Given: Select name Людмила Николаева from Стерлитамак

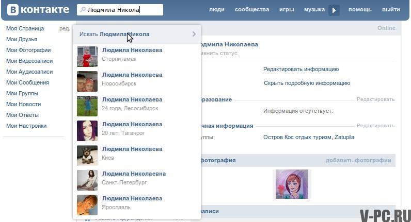Looking at the screenshot, I should [132, 50].
